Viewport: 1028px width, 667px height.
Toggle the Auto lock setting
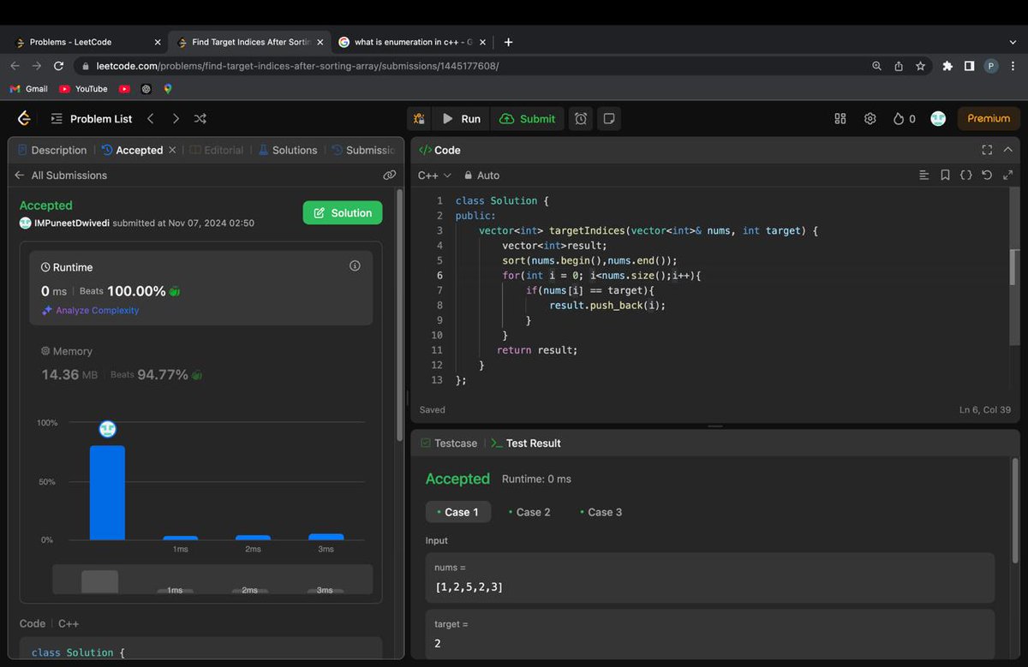(482, 175)
